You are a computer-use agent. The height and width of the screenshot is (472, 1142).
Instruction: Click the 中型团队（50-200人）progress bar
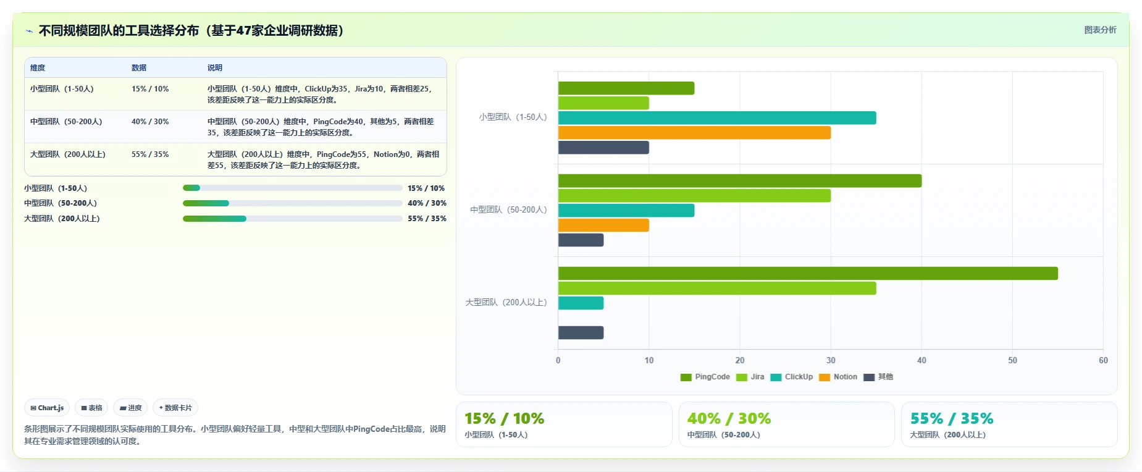point(293,203)
